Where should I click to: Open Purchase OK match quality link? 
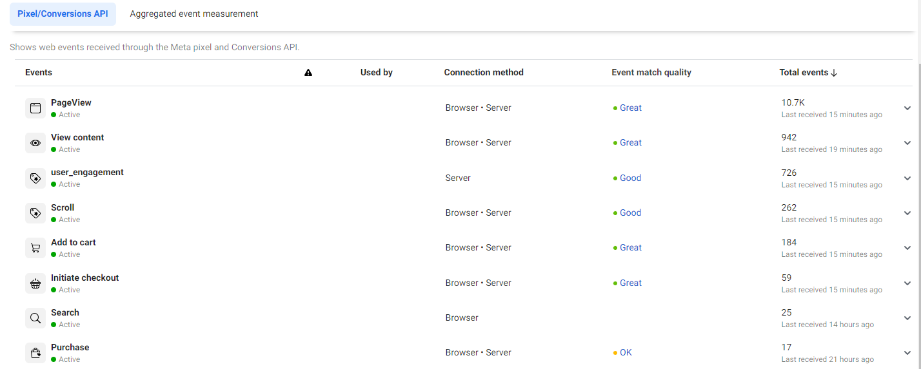(x=626, y=352)
